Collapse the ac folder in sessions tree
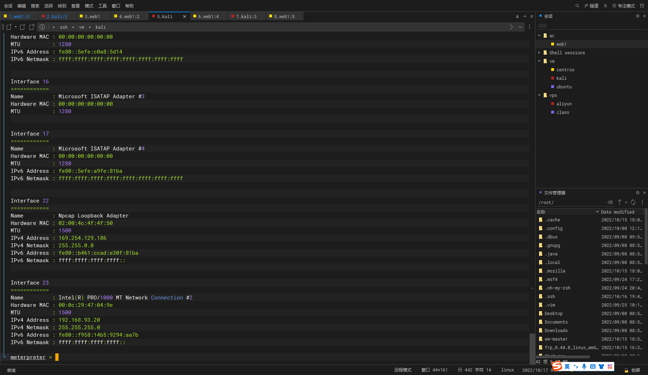Image resolution: width=648 pixels, height=375 pixels. (539, 35)
